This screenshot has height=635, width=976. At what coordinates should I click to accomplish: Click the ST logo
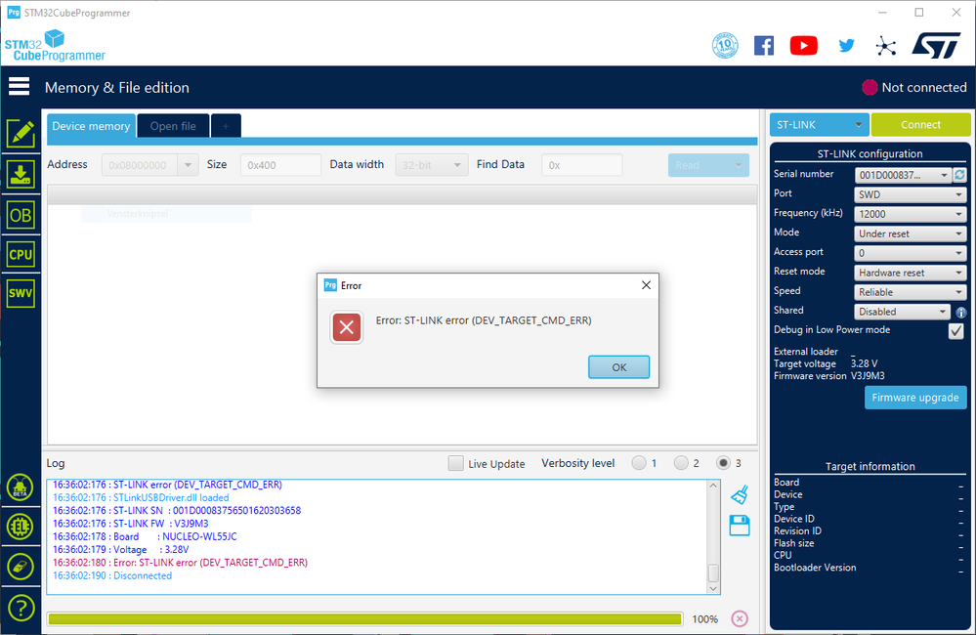936,46
